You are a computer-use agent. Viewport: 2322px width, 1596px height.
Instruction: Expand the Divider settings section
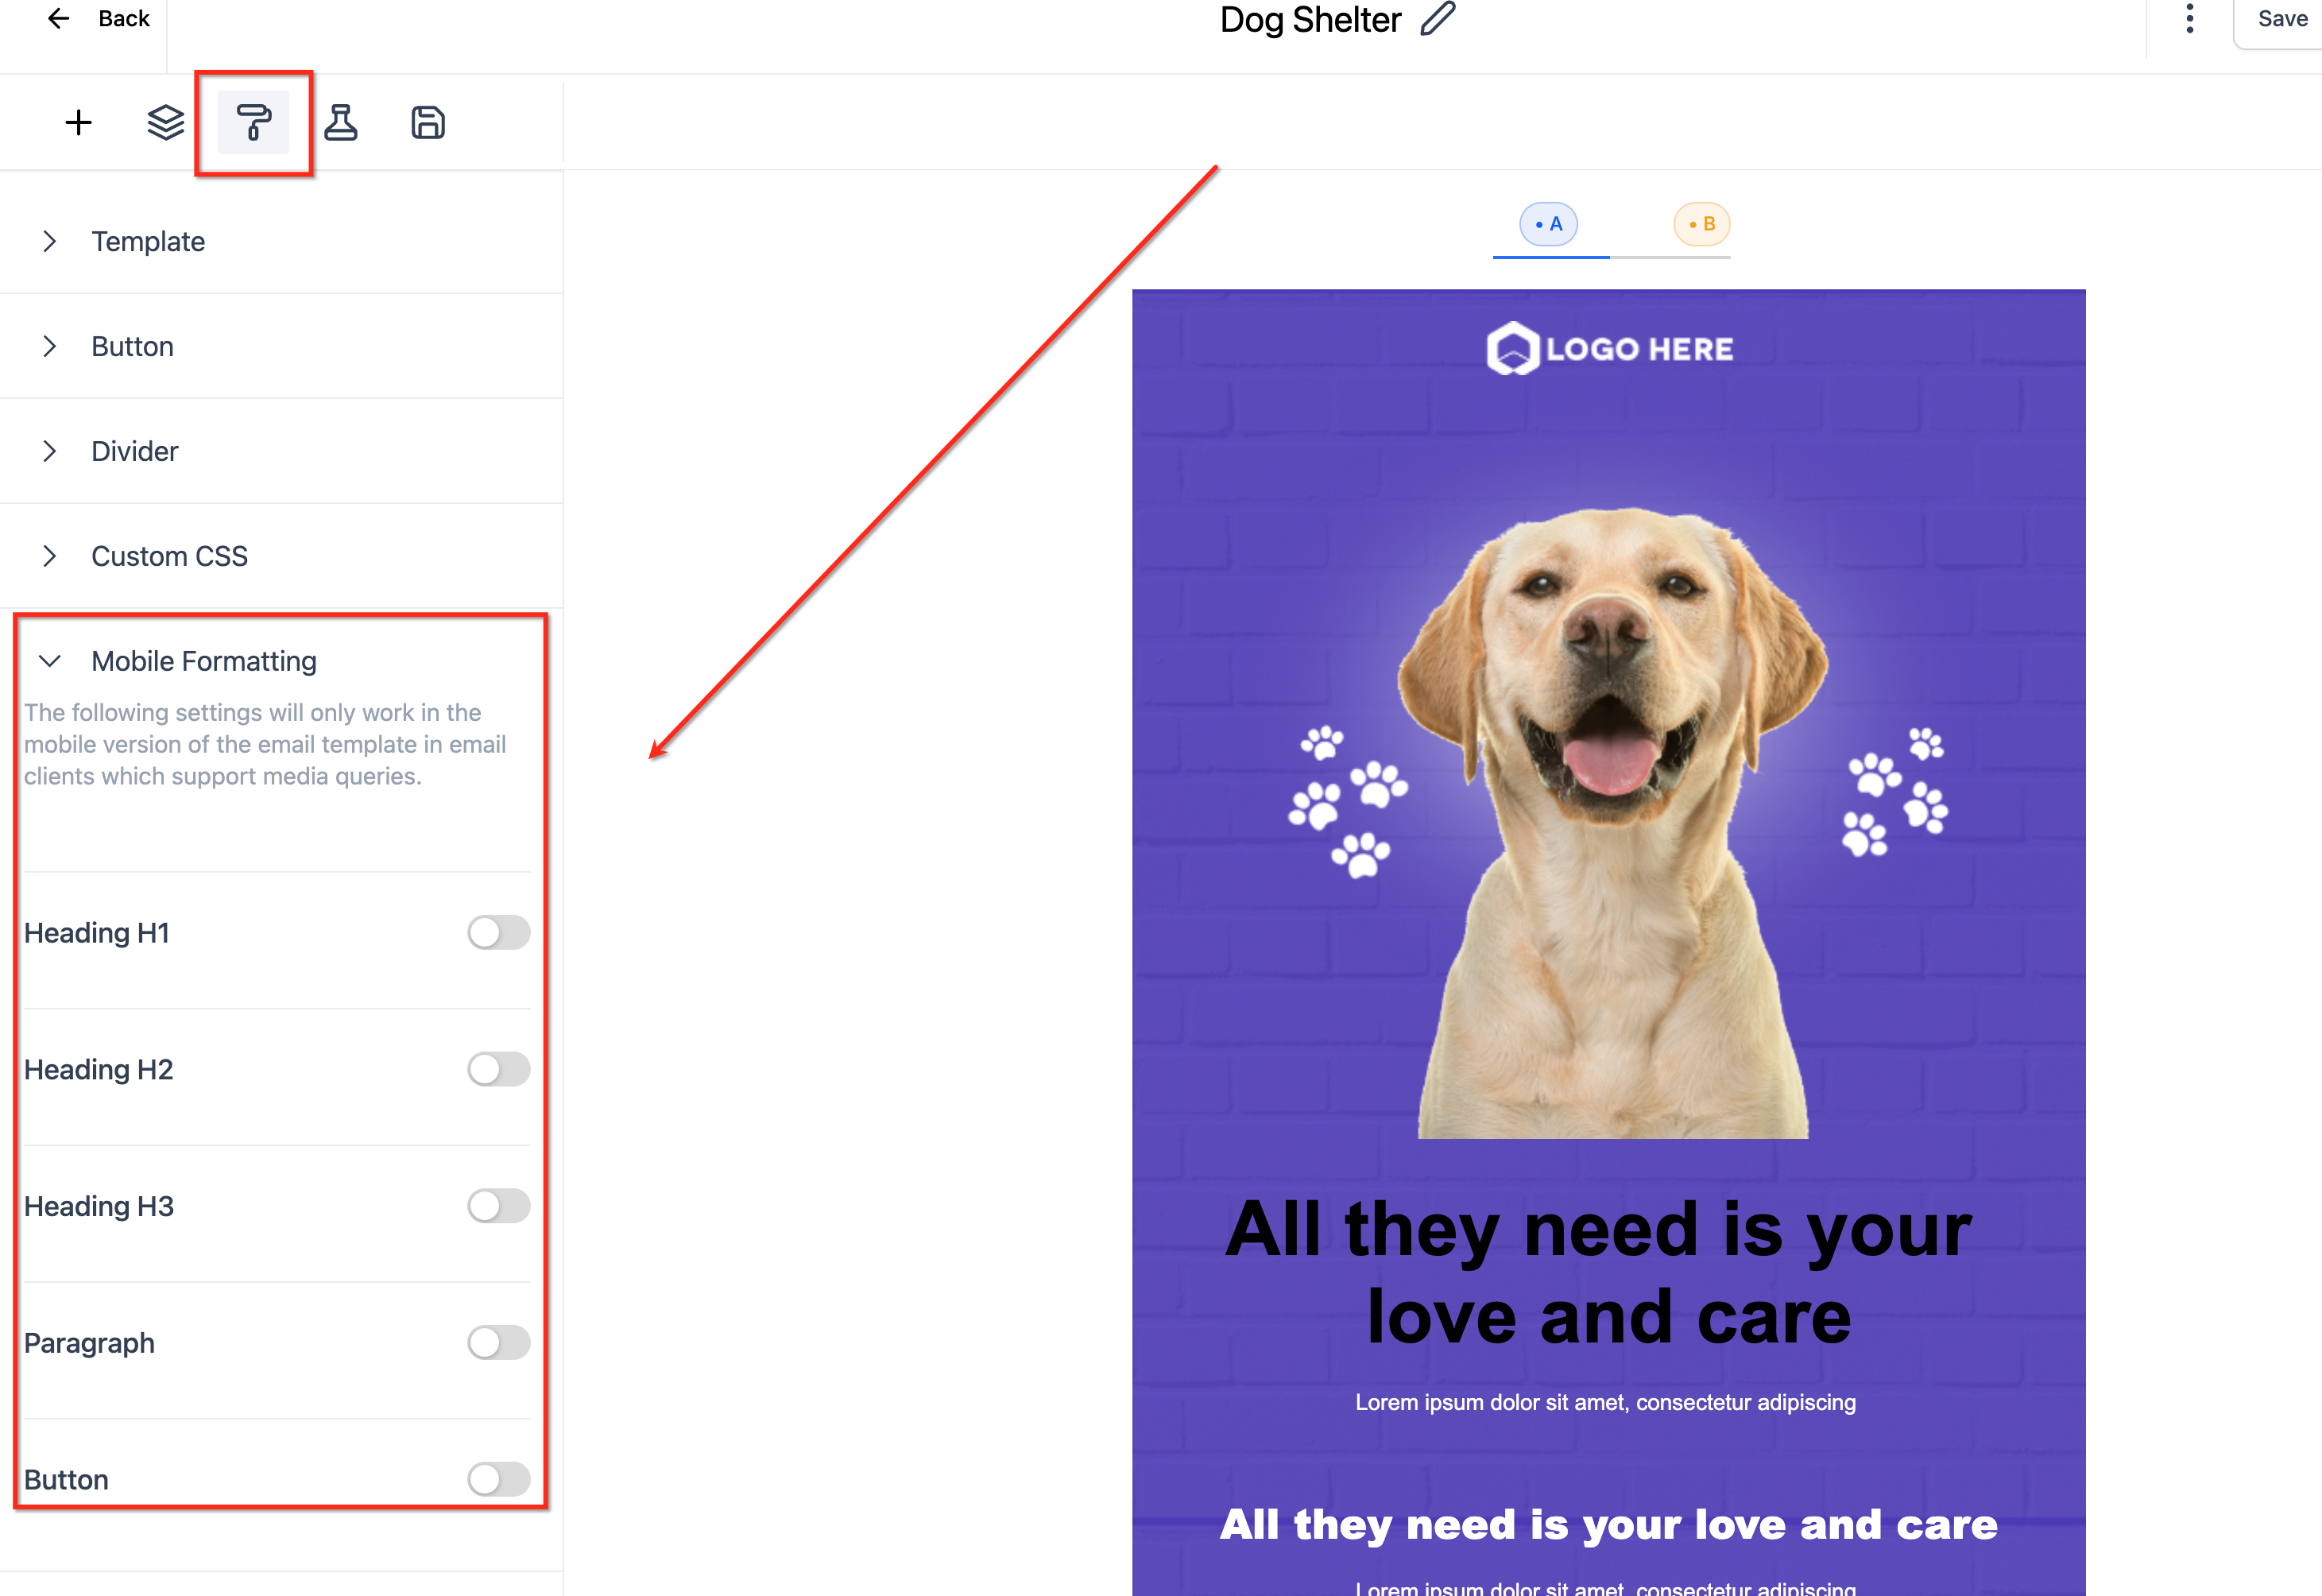click(x=134, y=451)
